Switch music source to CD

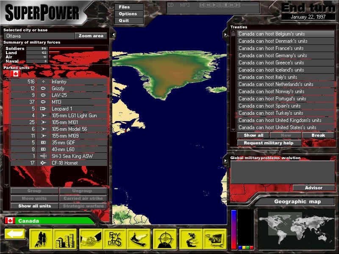click(x=170, y=5)
